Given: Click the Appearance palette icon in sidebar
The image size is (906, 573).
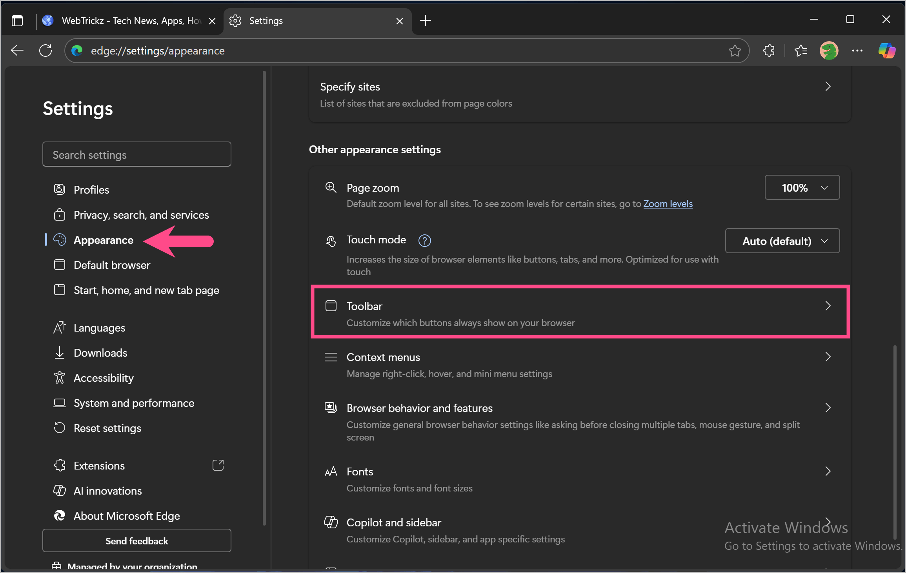Looking at the screenshot, I should [x=59, y=240].
